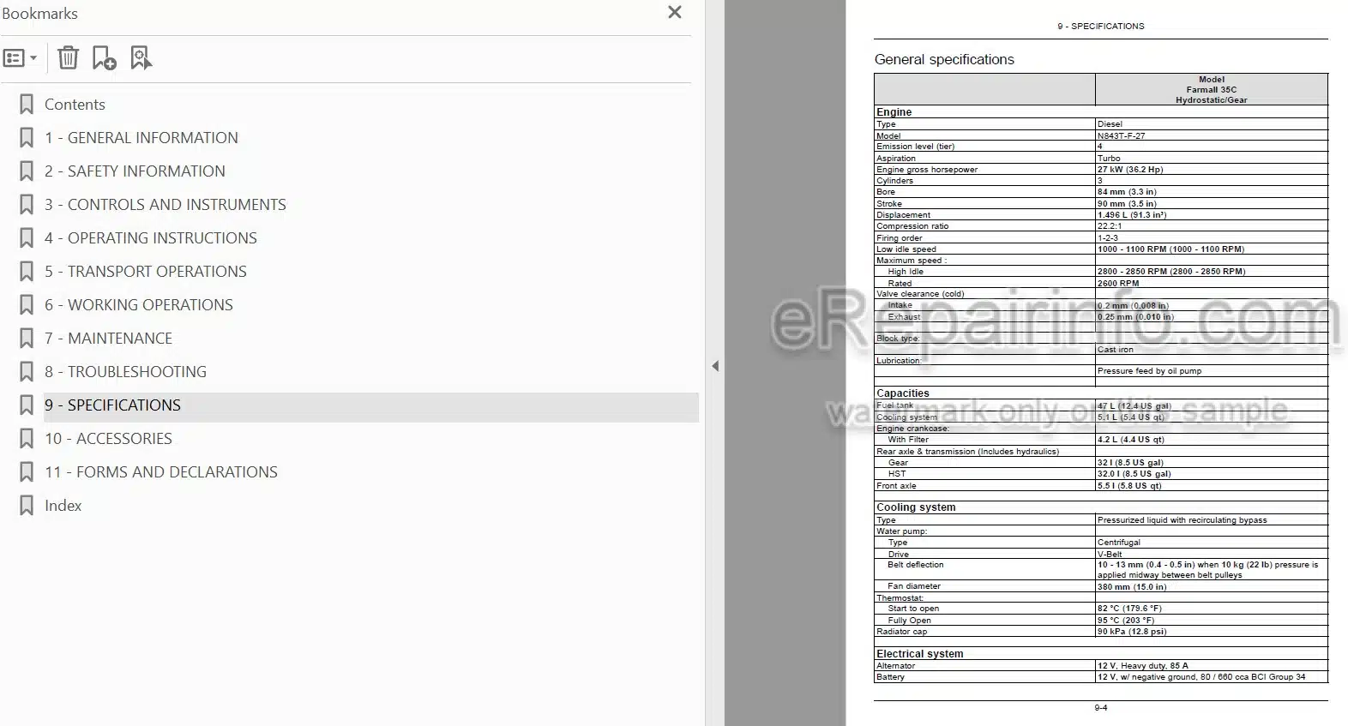Open the bookmark options dropdown menu
The image size is (1348, 726).
[21, 58]
